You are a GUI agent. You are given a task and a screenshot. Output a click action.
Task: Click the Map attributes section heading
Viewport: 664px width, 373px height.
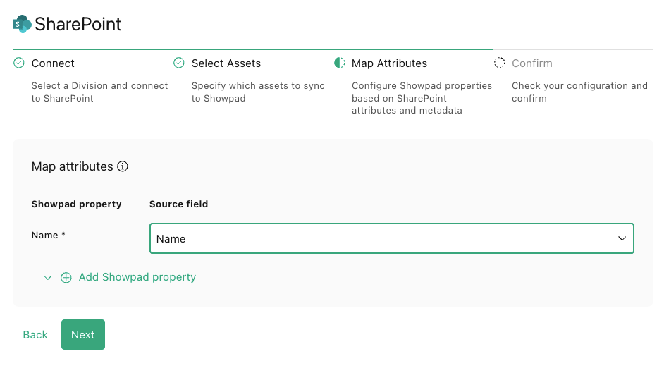tap(73, 167)
